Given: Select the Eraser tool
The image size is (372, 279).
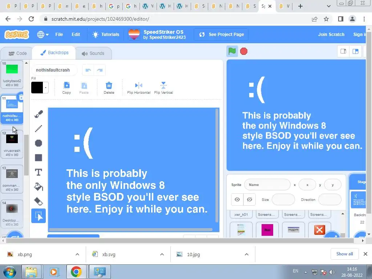Looking at the screenshot, I should coord(39,201).
